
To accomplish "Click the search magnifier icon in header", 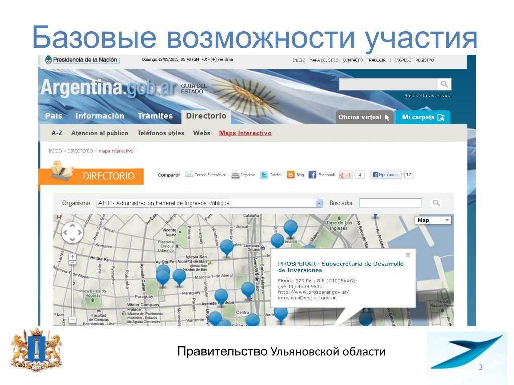I will point(444,84).
